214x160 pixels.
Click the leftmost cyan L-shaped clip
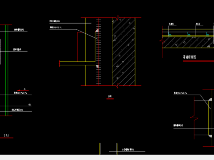[170, 34]
